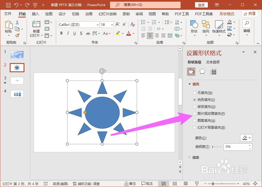Screen dimensions: 262x187
Task: Open the font name Calibri dropdown
Action: 98,25
